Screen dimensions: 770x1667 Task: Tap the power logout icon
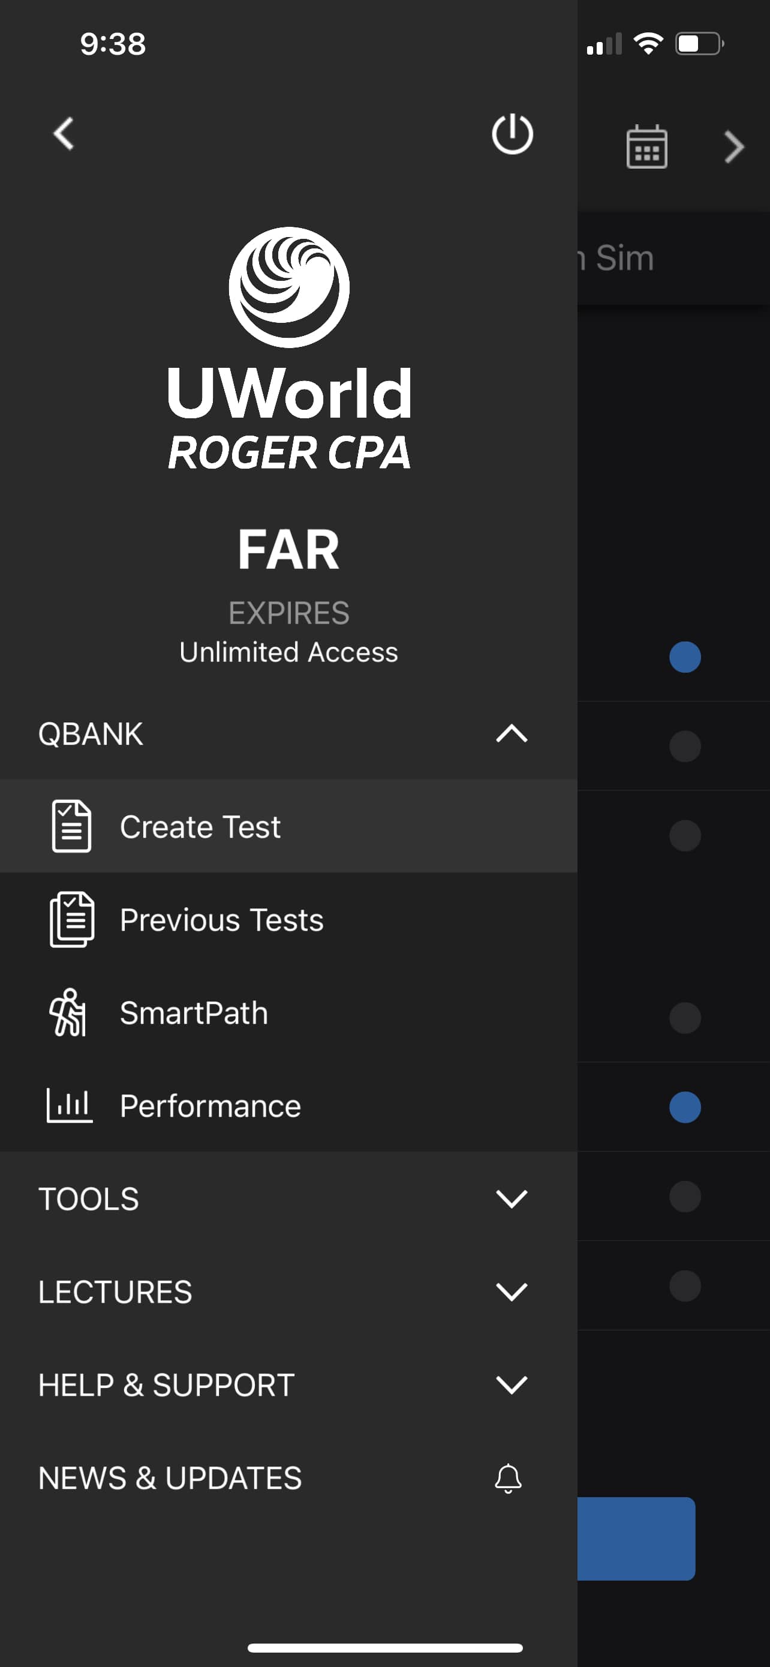(512, 134)
